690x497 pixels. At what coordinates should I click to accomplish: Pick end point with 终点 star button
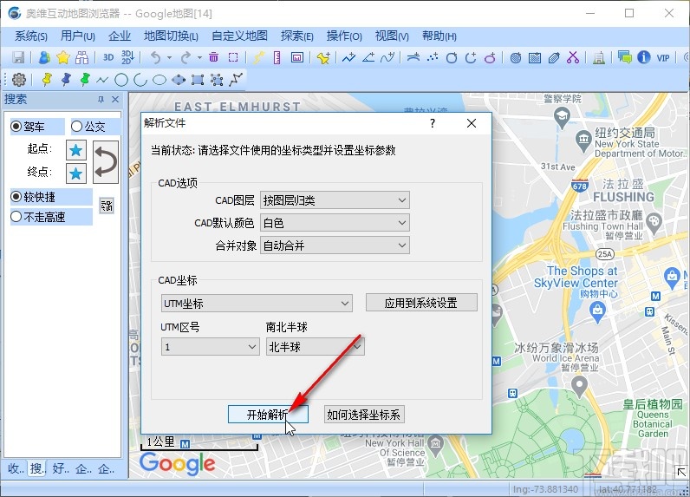coord(76,173)
